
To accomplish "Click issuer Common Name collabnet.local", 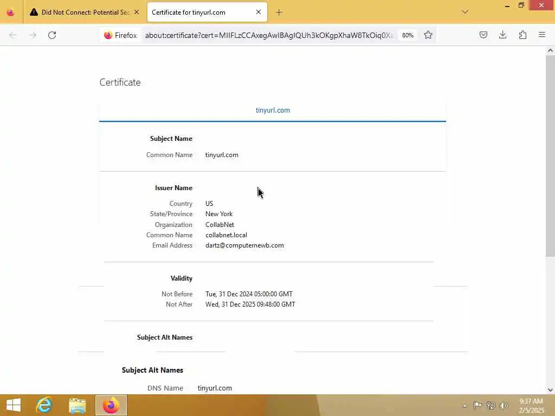I will click(x=226, y=235).
